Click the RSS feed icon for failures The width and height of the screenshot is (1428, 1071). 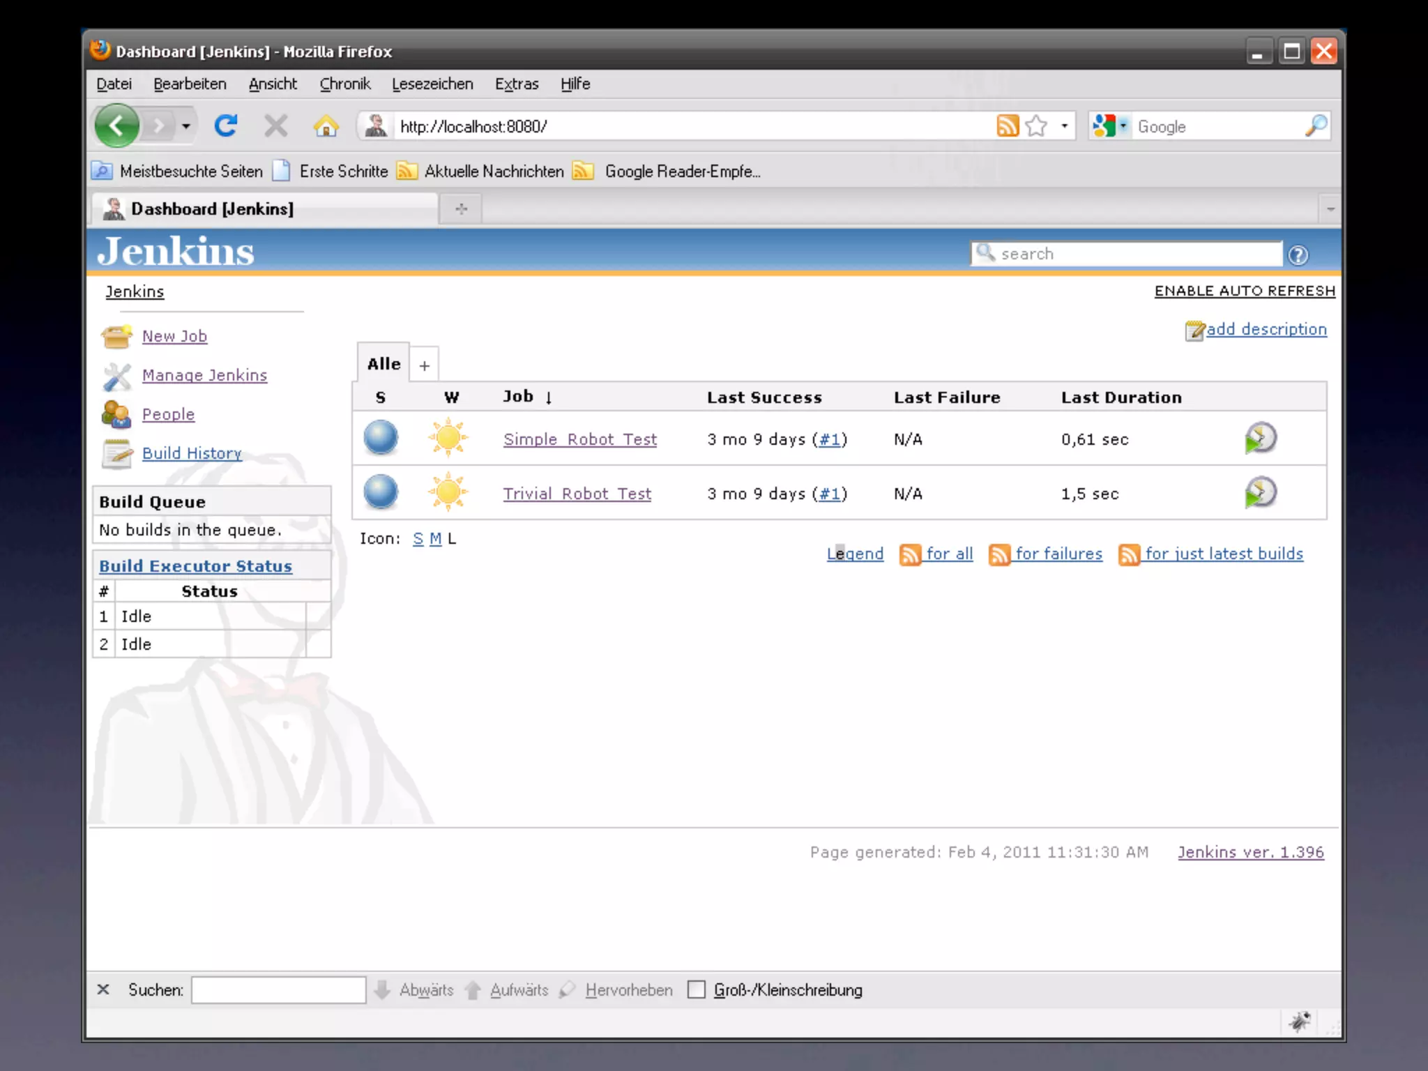point(998,554)
